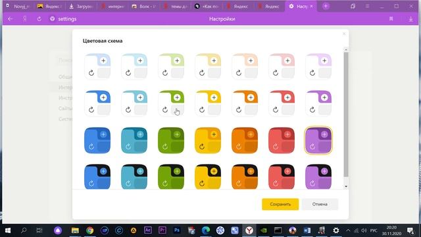Open the Alice assistant purple taskbar icon

pos(58,230)
